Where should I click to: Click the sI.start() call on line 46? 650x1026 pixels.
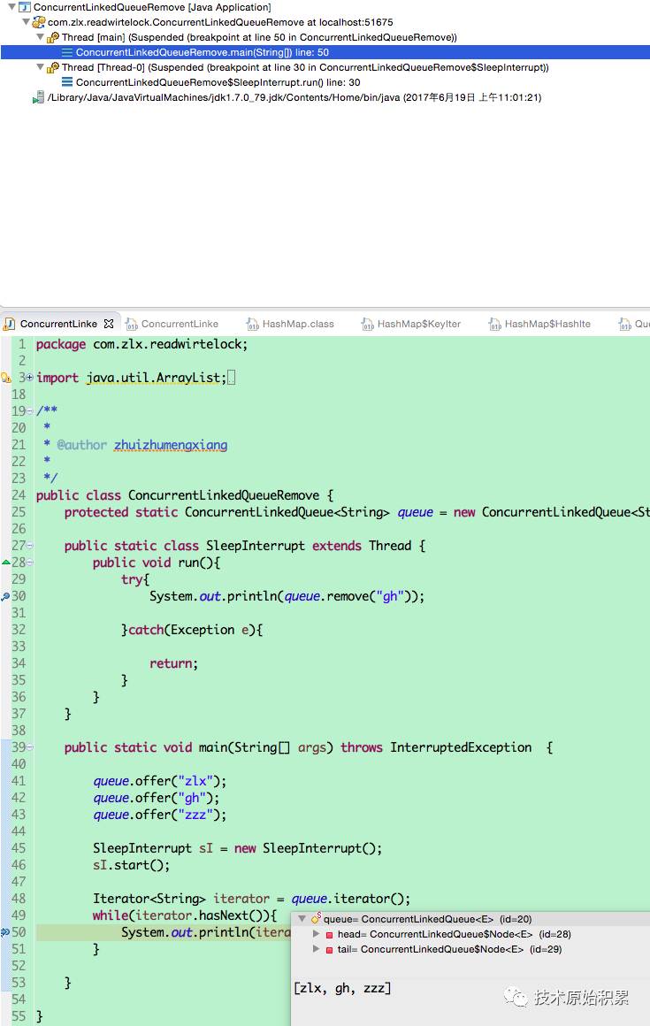pos(131,865)
